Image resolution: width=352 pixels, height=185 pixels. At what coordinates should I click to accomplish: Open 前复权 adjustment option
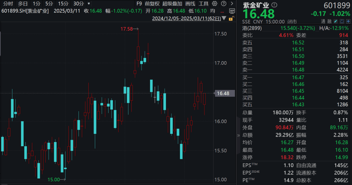tap(152, 4)
